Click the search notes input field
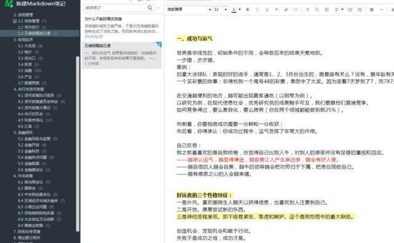The width and height of the screenshot is (394, 243). (116, 8)
